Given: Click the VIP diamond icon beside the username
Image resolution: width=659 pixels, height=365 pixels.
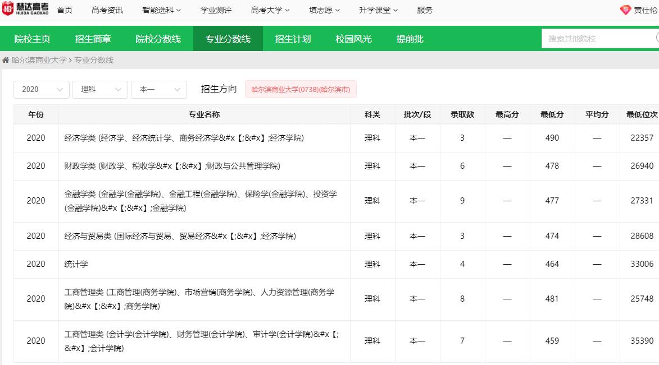Looking at the screenshot, I should [x=625, y=10].
